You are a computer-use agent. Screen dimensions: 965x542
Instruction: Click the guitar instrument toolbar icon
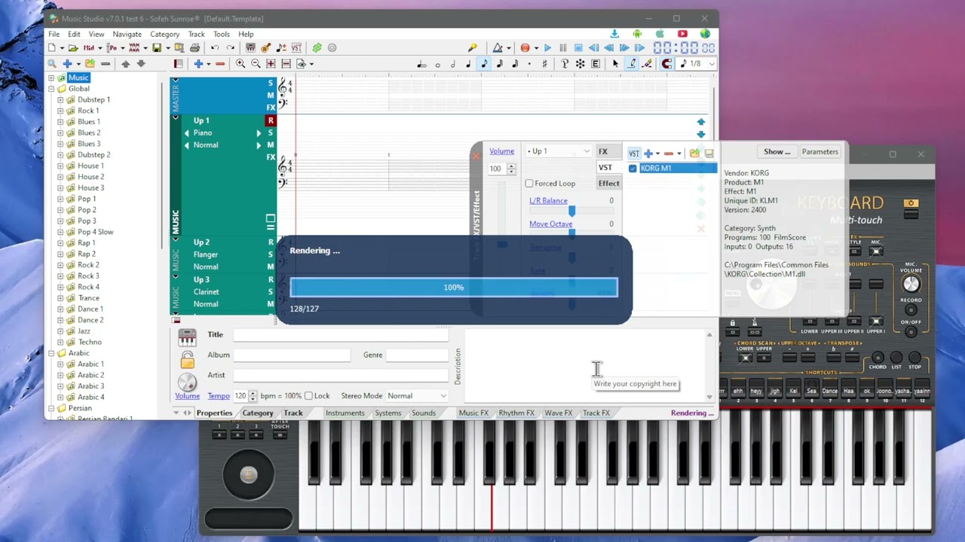point(265,47)
